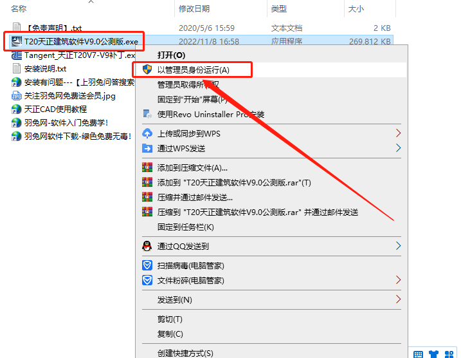Sort by the 修改日期 column header
Viewport: 461px width, 358px height.
click(x=194, y=9)
